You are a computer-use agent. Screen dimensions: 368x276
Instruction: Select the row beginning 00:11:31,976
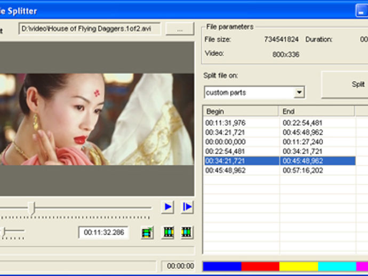click(x=280, y=123)
